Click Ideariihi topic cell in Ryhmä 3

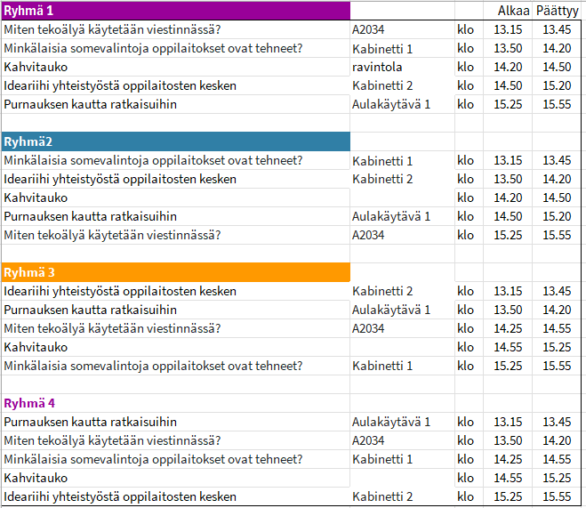tap(120, 291)
